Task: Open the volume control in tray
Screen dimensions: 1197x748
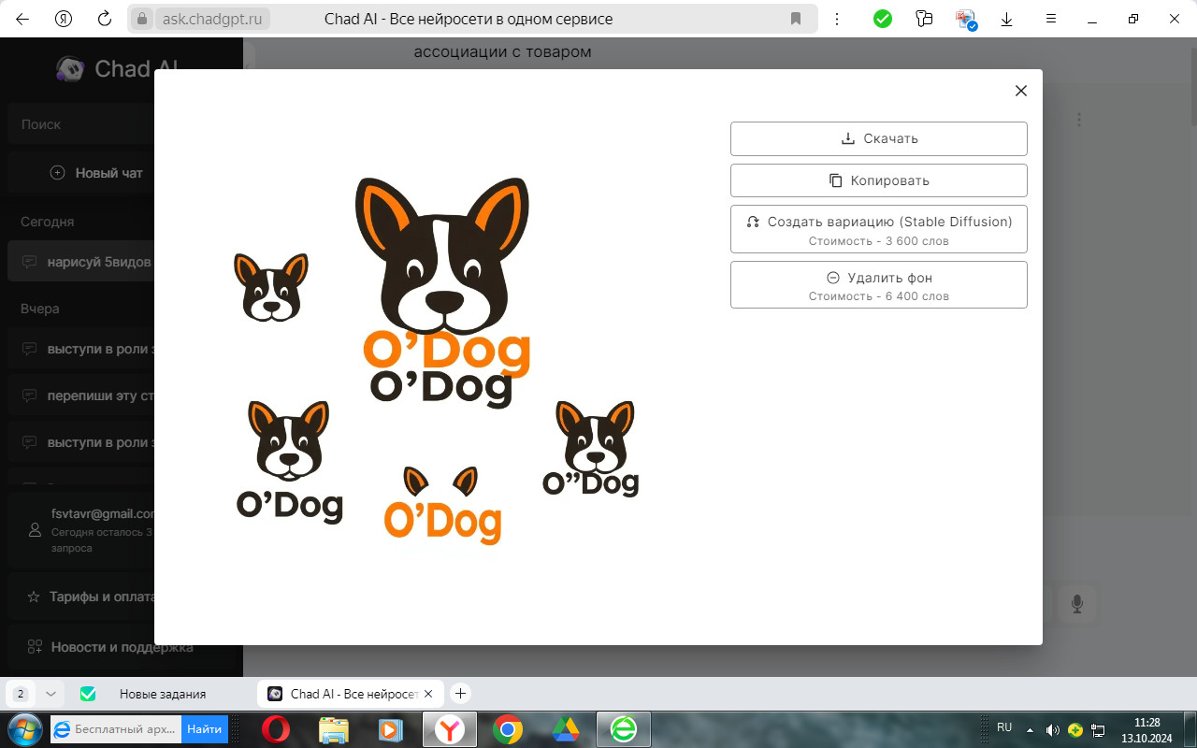Action: coord(1052,729)
